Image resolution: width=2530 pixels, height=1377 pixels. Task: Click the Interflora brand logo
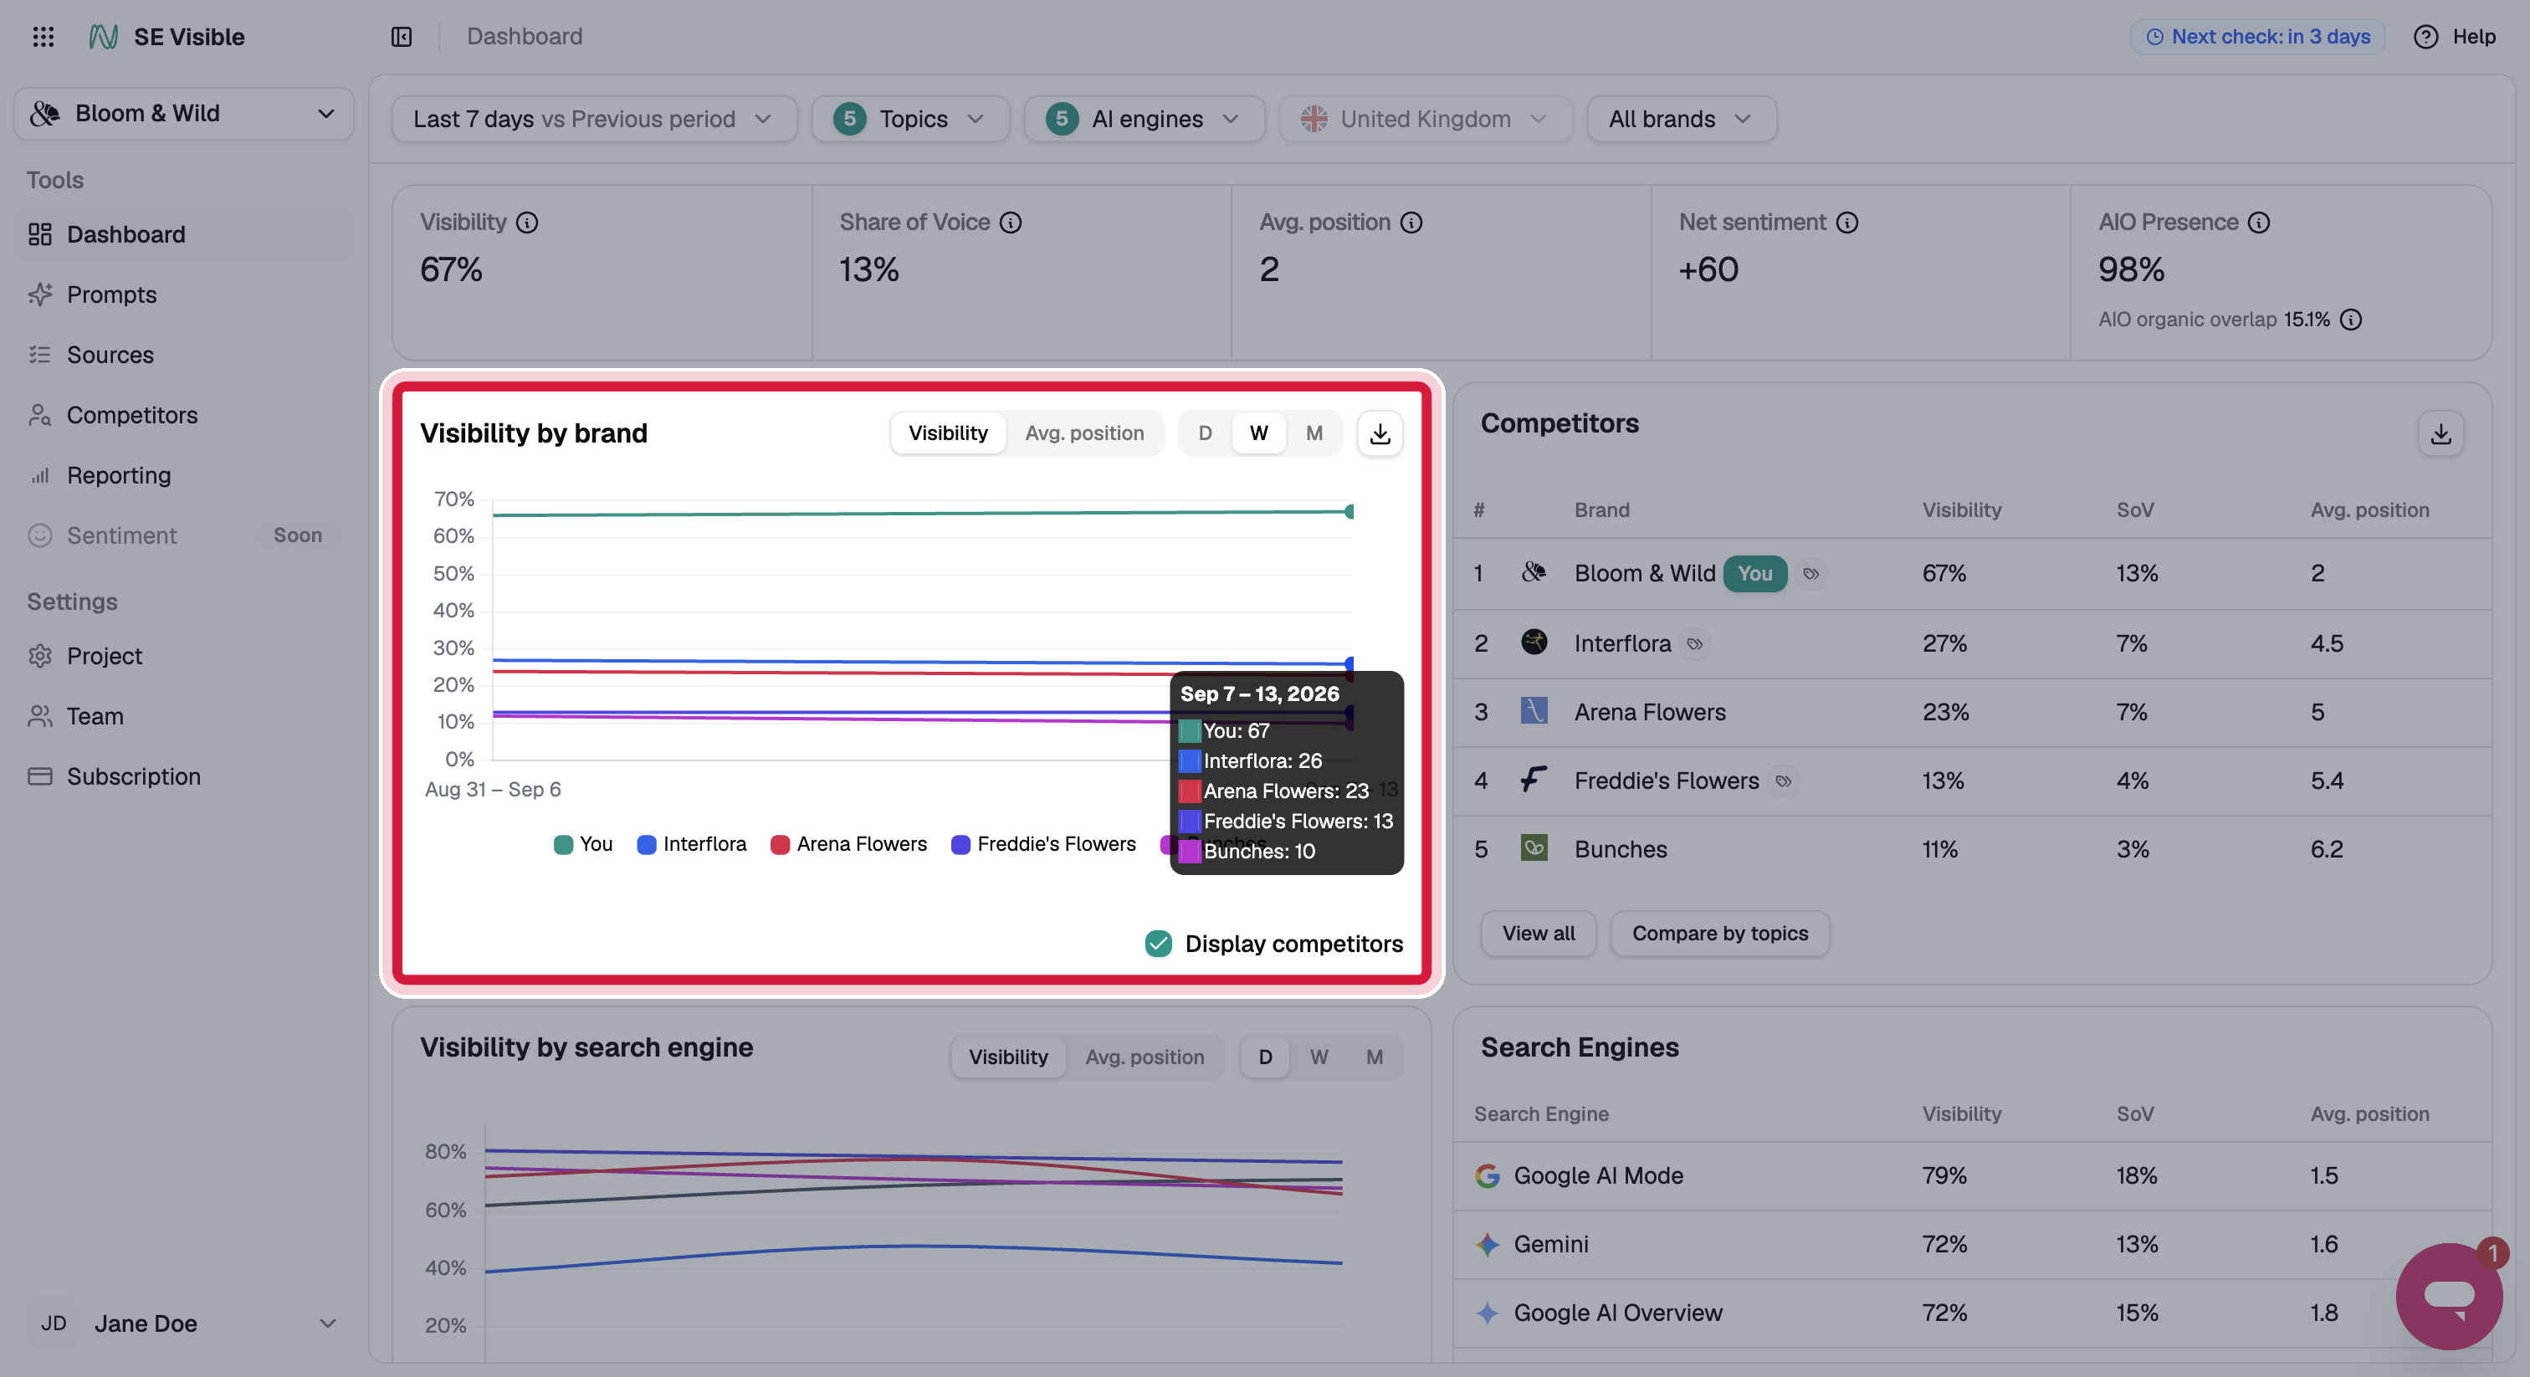1533,642
